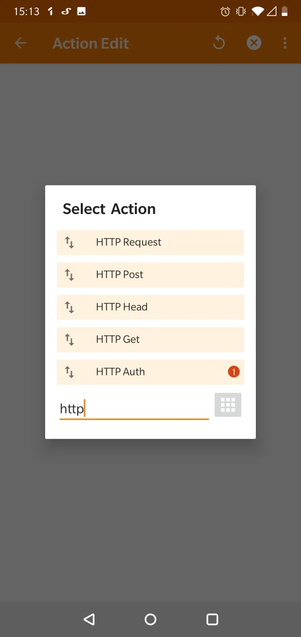Tap the Select Action dialog title
Image resolution: width=301 pixels, height=637 pixels.
tap(109, 209)
